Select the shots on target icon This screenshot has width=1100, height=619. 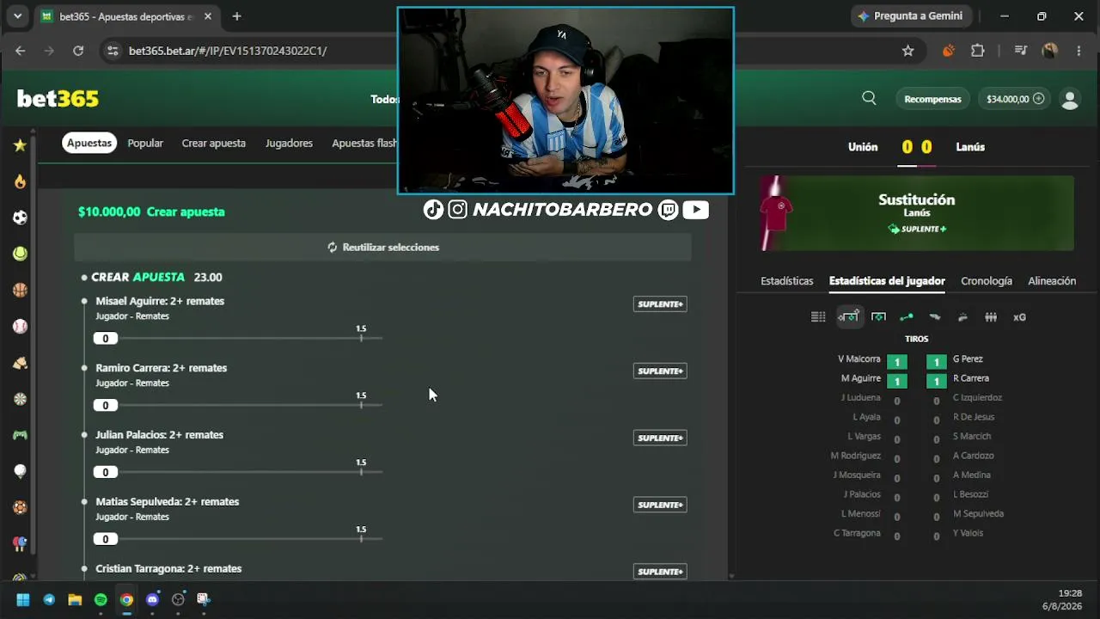(878, 317)
